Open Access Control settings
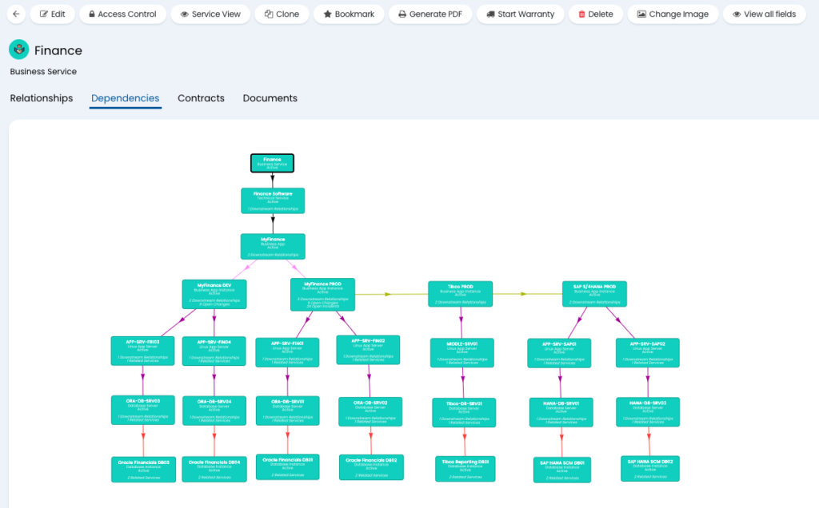The height and width of the screenshot is (508, 819). coord(122,14)
